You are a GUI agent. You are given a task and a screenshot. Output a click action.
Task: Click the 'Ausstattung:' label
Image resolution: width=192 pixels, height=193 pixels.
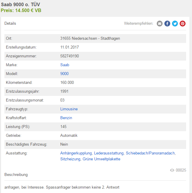16,153
